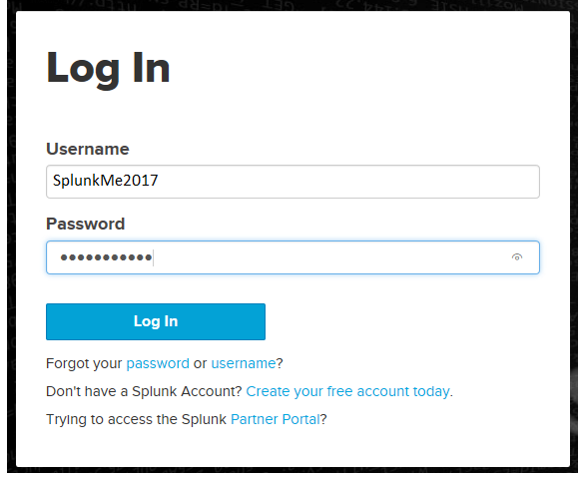Open the forgot password link
This screenshot has height=477, width=583.
pos(158,363)
